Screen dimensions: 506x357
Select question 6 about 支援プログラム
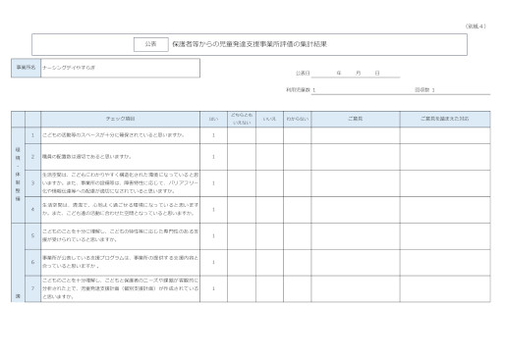coord(120,262)
